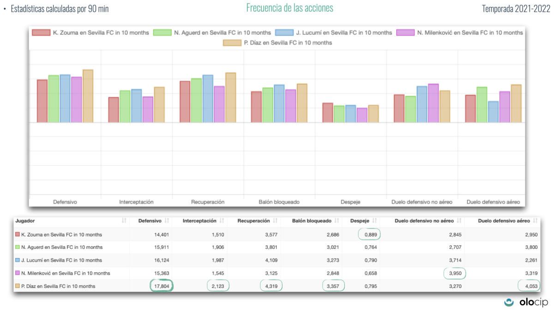
Task: Select the Recuperación category label on axis
Action: tap(208, 202)
